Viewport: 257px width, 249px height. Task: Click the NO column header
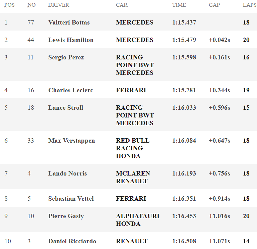pyautogui.click(x=31, y=5)
